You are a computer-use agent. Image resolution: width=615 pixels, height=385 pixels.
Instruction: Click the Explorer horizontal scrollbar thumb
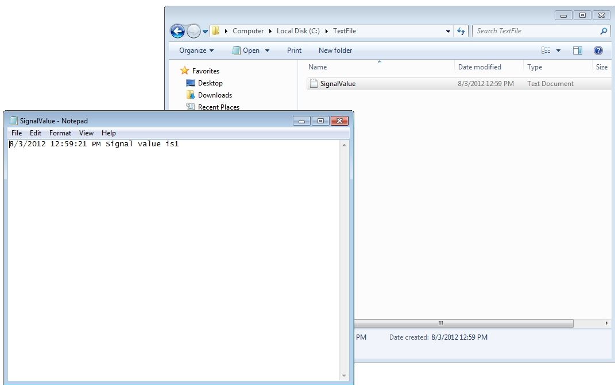point(441,324)
